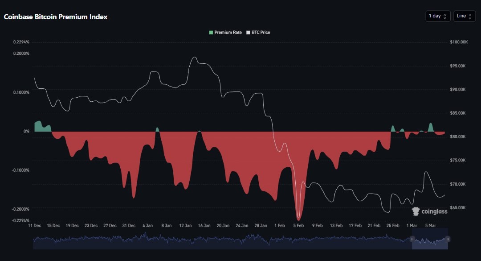Click the 12 Jan date label
Screen dimensions: 481x261
[x=185, y=226]
